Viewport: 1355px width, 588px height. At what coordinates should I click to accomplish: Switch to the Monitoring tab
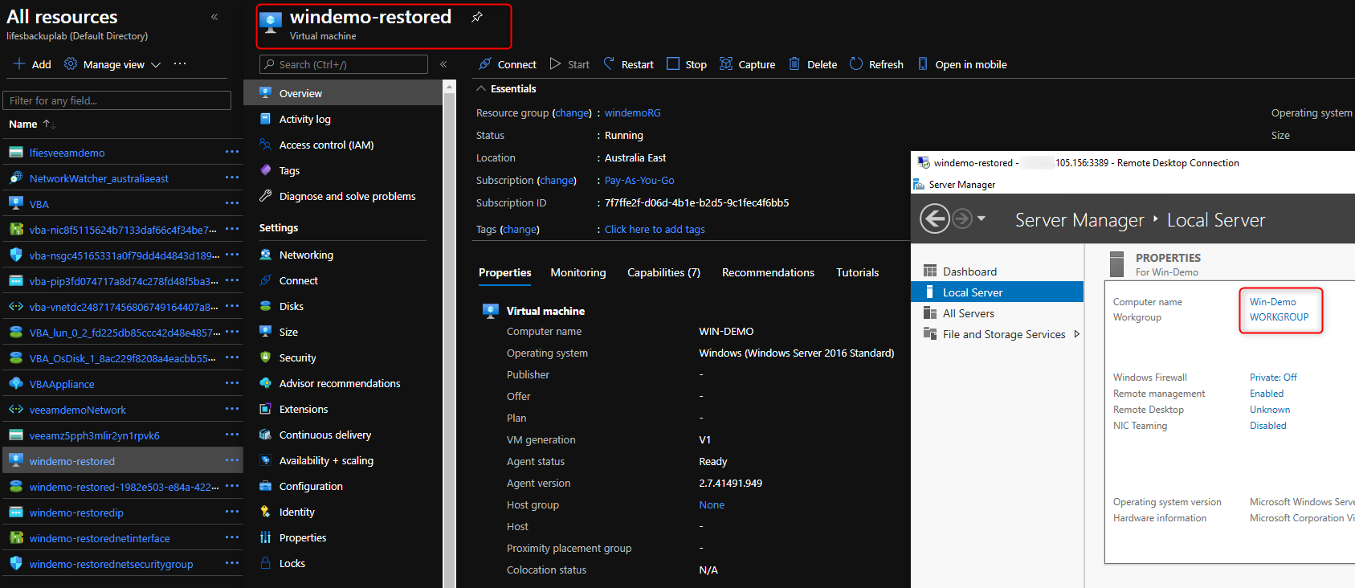(578, 273)
